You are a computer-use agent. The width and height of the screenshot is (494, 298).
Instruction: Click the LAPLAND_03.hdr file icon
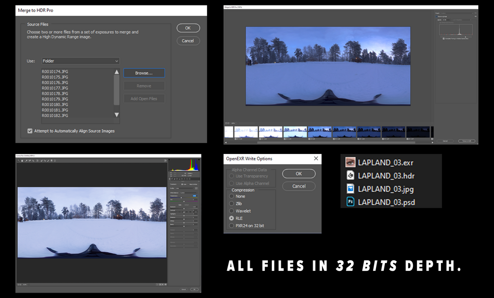350,176
